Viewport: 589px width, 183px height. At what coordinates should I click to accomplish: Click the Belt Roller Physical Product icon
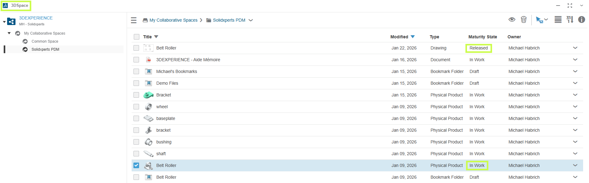pos(149,166)
